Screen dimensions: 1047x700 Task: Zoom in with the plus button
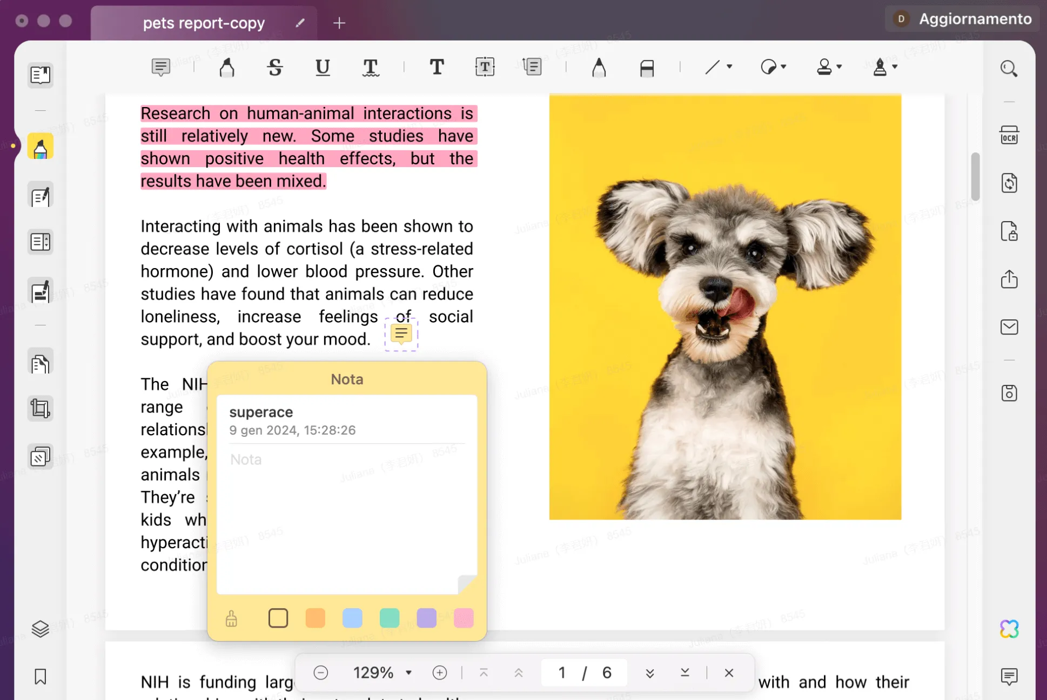tap(440, 672)
